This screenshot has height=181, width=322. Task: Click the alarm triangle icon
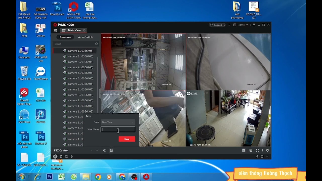[x=55, y=157]
